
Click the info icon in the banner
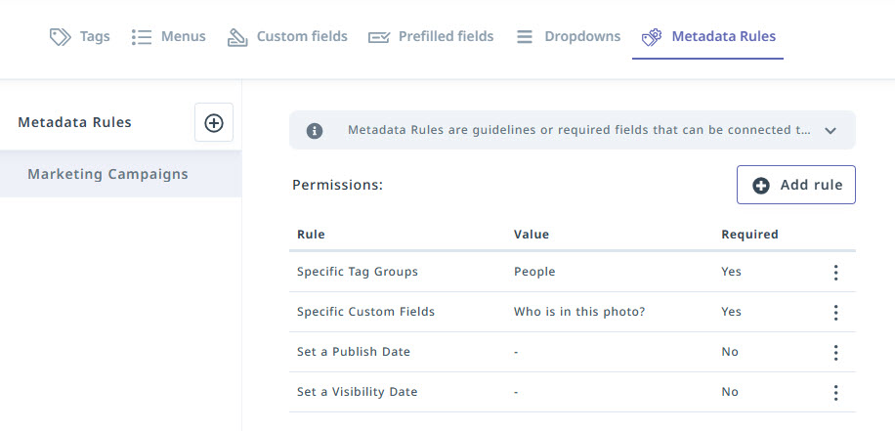tap(315, 130)
